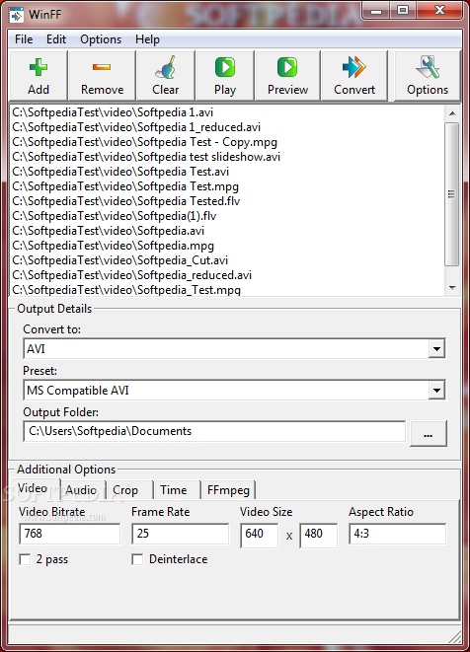The height and width of the screenshot is (652, 470).
Task: Expand the Preset dropdown
Action: 436,390
